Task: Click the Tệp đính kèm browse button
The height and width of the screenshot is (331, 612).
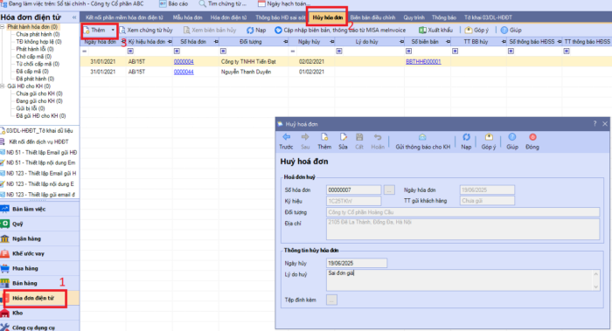Action: [331, 300]
